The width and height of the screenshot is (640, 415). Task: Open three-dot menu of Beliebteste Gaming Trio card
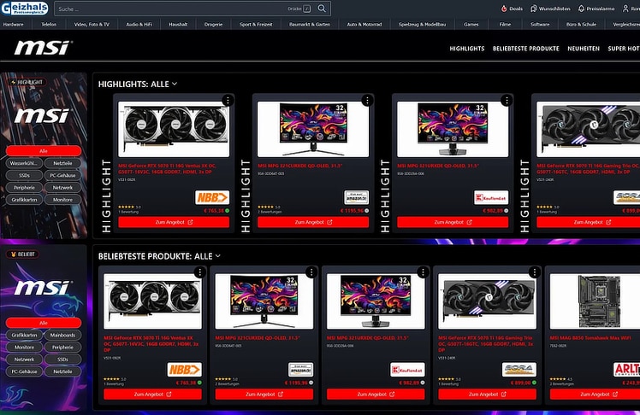click(x=534, y=272)
